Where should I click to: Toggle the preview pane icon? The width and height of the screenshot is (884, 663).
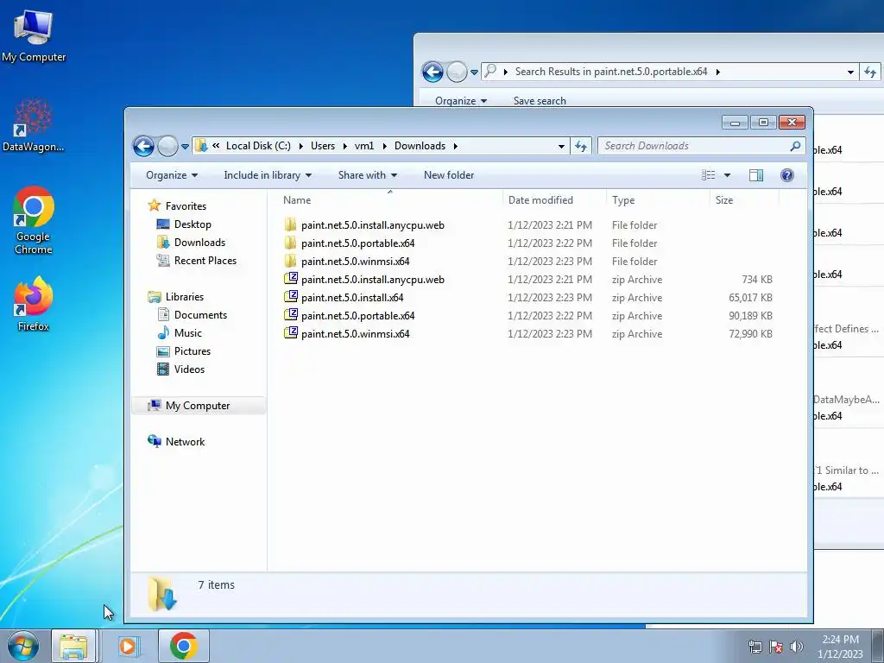pos(756,175)
